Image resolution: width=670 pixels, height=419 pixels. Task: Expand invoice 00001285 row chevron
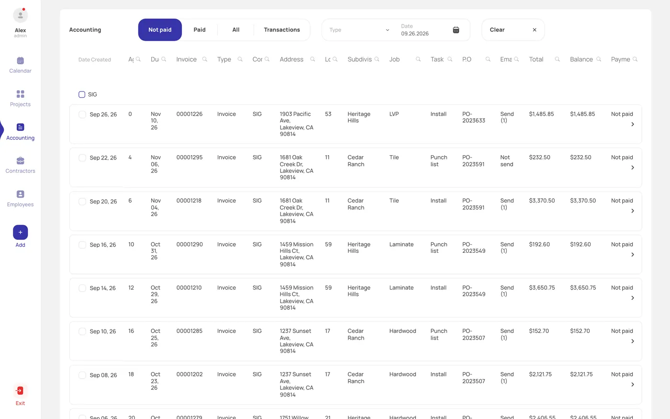coord(633,341)
